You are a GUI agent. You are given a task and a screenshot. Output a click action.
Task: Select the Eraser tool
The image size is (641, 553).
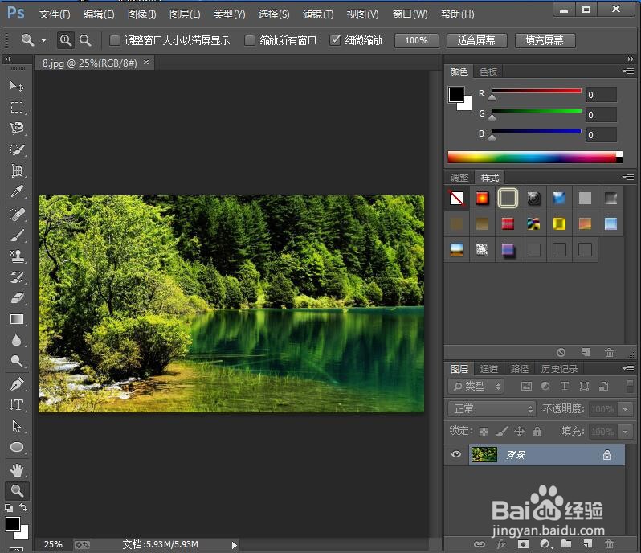pos(17,298)
